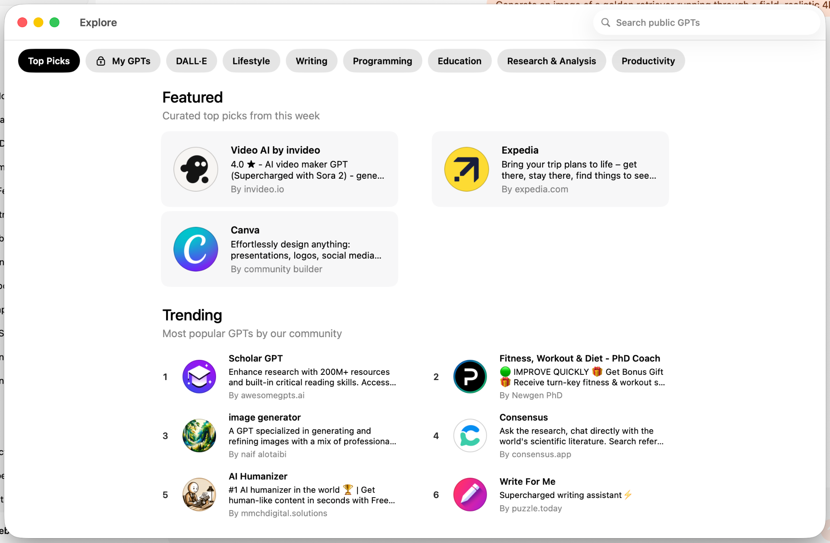This screenshot has height=543, width=830.
Task: Close the Explore window with red button
Action: (x=22, y=23)
